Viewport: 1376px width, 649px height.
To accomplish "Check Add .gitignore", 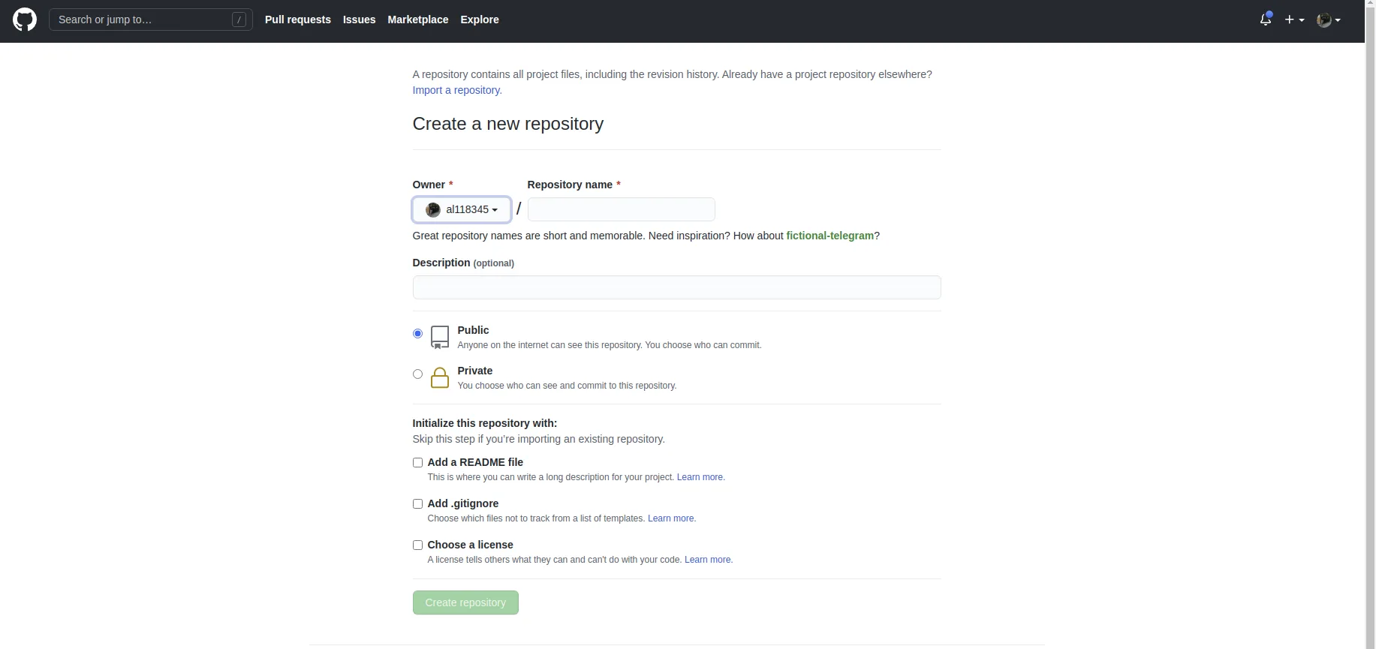I will click(417, 503).
